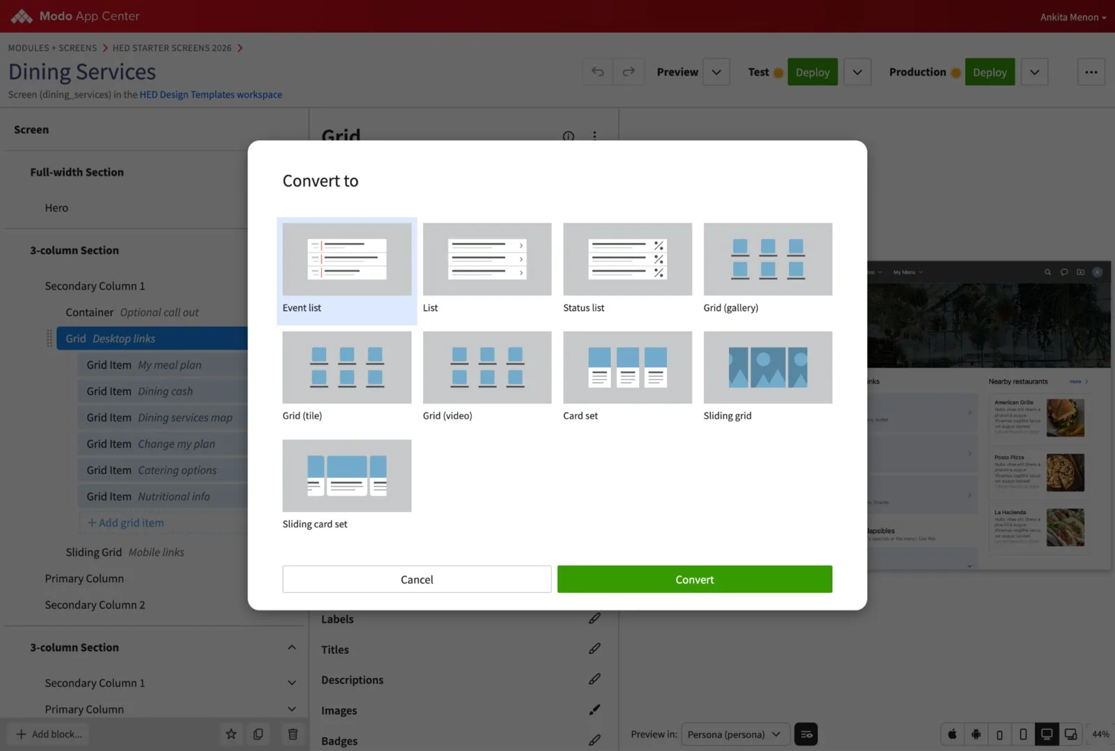Choose the List layout thumbnail
Screen dimensions: 1115x751
pyautogui.click(x=486, y=259)
